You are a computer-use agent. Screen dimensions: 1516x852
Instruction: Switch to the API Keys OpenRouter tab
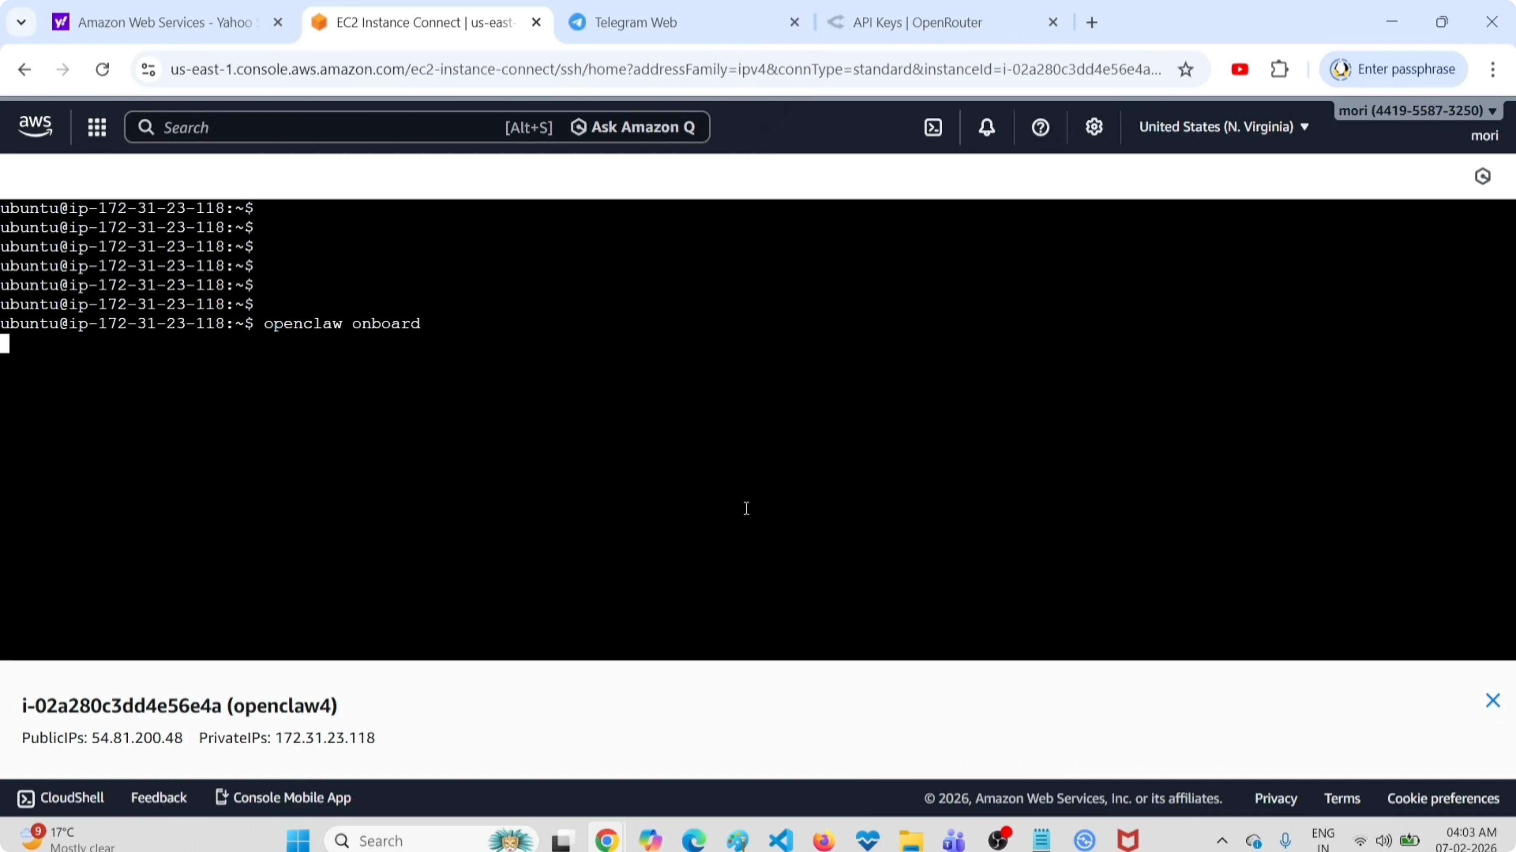pos(918,22)
